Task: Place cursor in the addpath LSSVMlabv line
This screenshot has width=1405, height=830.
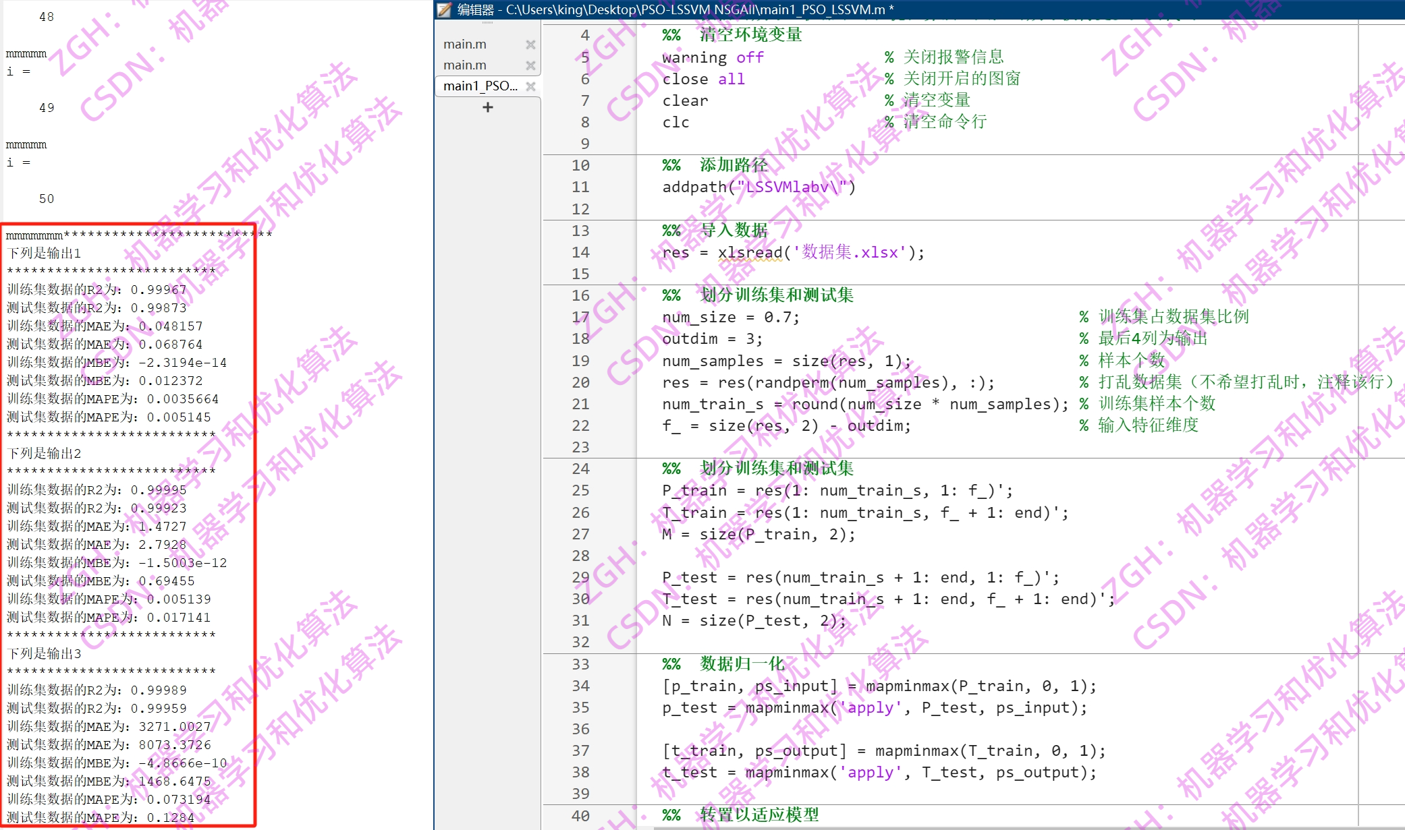Action: click(x=759, y=187)
